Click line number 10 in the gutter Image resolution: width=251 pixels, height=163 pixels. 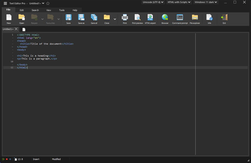(12, 62)
